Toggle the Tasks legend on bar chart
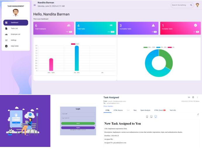Viewport: 202px width, 149px height. (75, 44)
